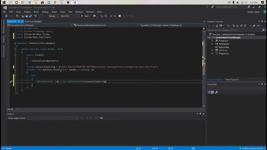Open the Analyze menu
This screenshot has width=267, height=150.
pyautogui.click(x=79, y=12)
